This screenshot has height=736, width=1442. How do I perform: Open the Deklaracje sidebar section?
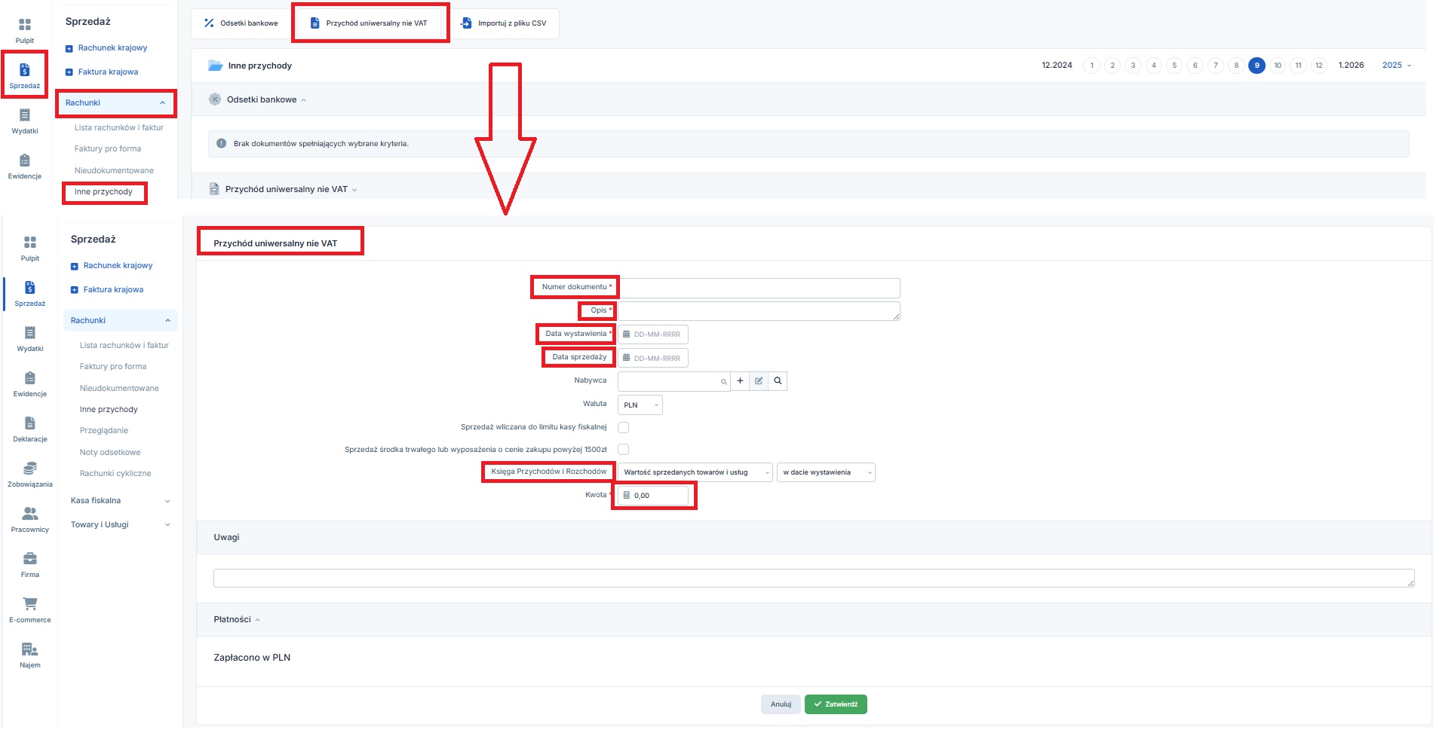29,429
